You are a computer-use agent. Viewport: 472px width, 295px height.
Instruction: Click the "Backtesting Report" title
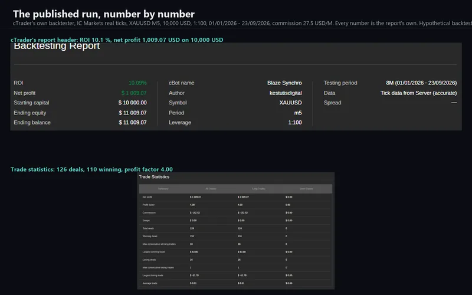57,46
